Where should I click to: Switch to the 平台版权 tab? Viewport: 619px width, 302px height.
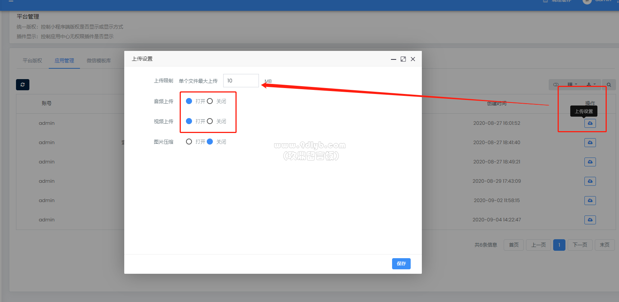(32, 61)
